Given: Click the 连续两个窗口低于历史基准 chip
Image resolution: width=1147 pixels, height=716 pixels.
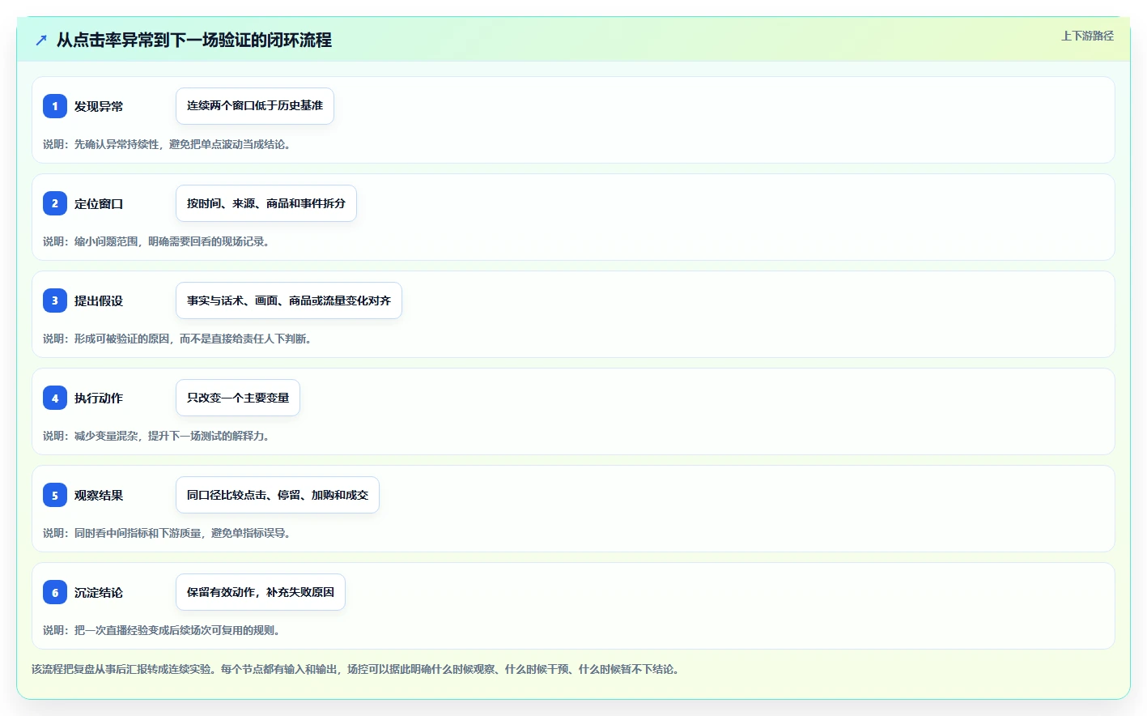Looking at the screenshot, I should (x=255, y=106).
